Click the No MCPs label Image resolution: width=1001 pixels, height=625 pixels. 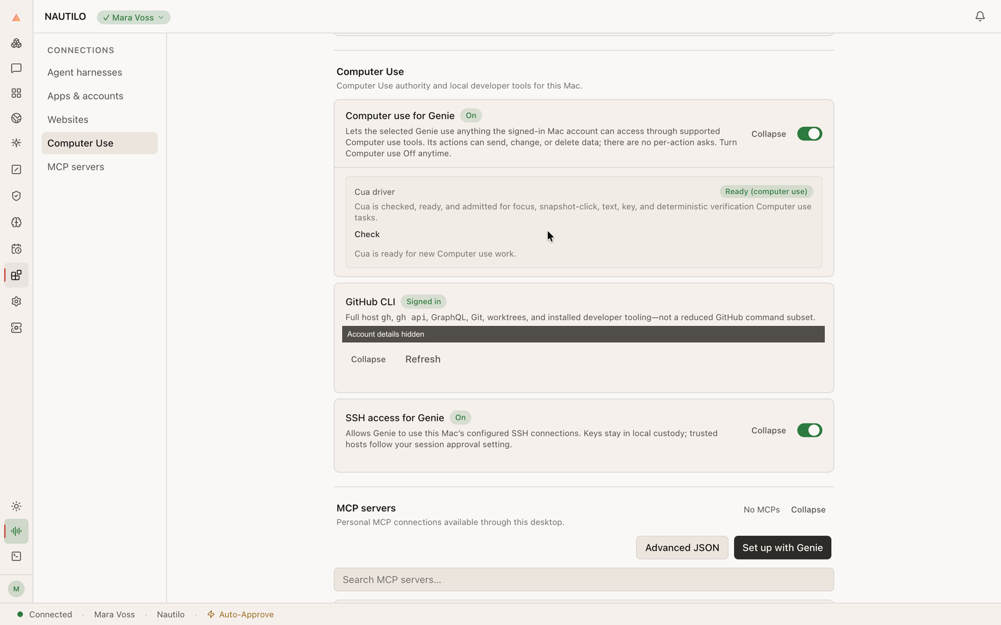(762, 510)
